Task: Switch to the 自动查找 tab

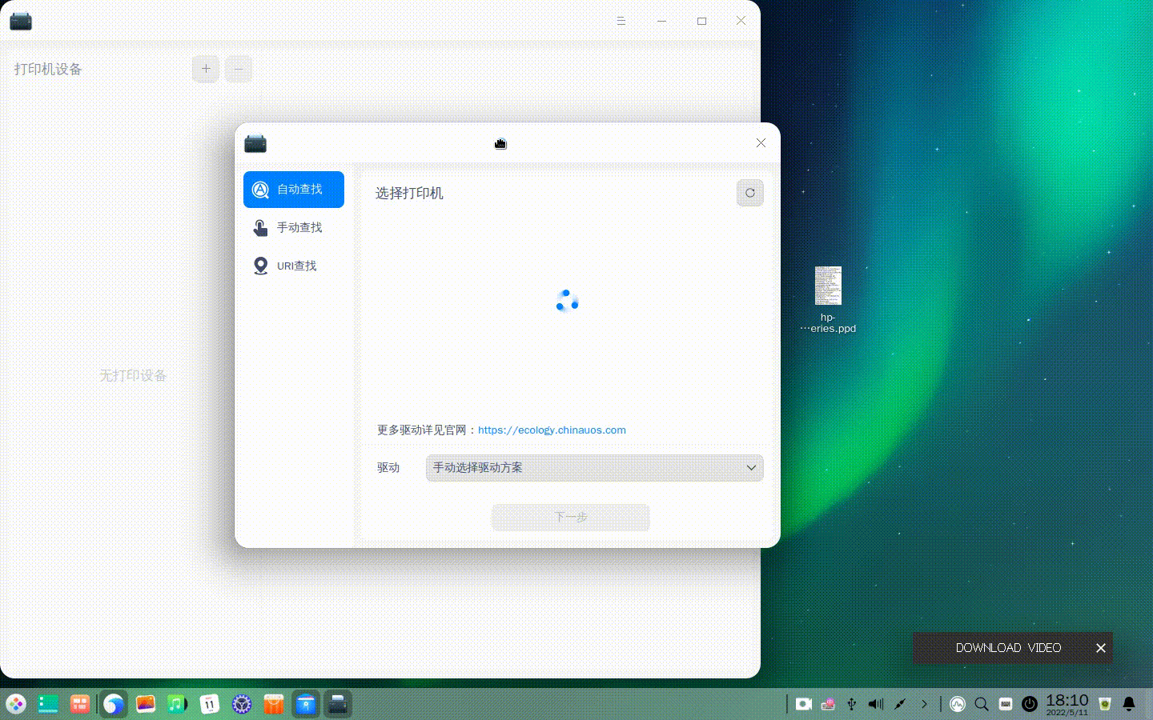Action: click(294, 190)
